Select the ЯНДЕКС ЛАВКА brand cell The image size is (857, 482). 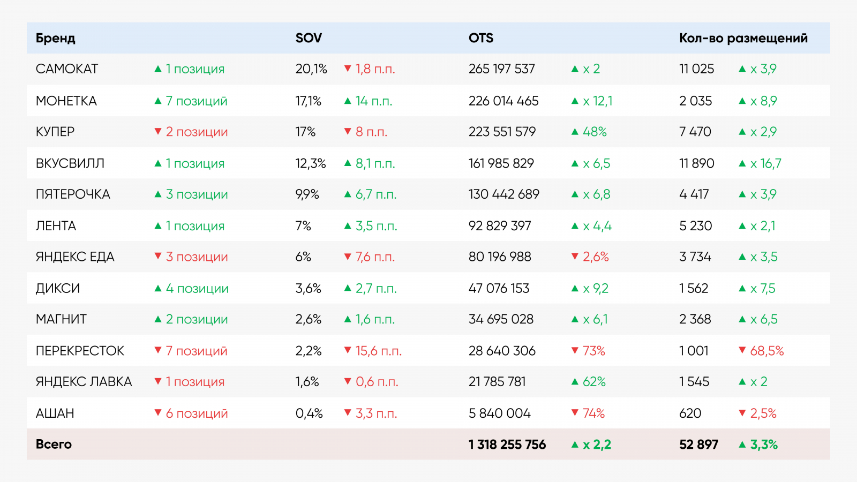pyautogui.click(x=84, y=382)
